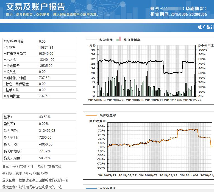Select the 最大亏损 value -4950.00
The height and width of the screenshot is (192, 214).
(x=46, y=144)
